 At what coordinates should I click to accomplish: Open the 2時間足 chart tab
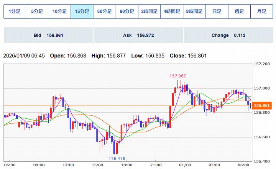[149, 11]
